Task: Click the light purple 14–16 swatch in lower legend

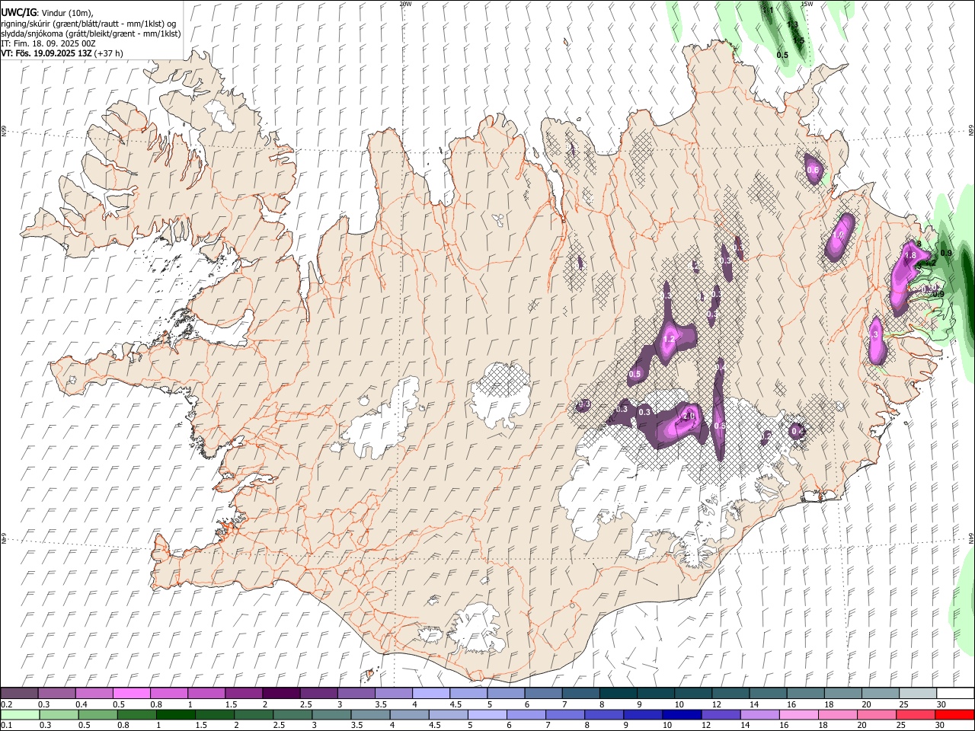Action: [x=759, y=714]
